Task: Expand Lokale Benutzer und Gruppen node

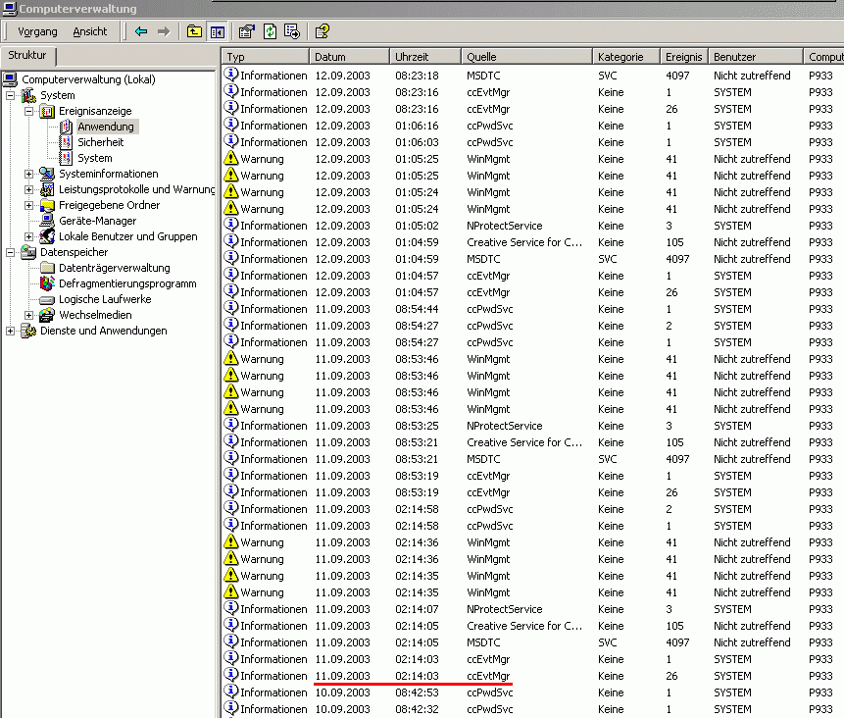Action: pos(29,236)
